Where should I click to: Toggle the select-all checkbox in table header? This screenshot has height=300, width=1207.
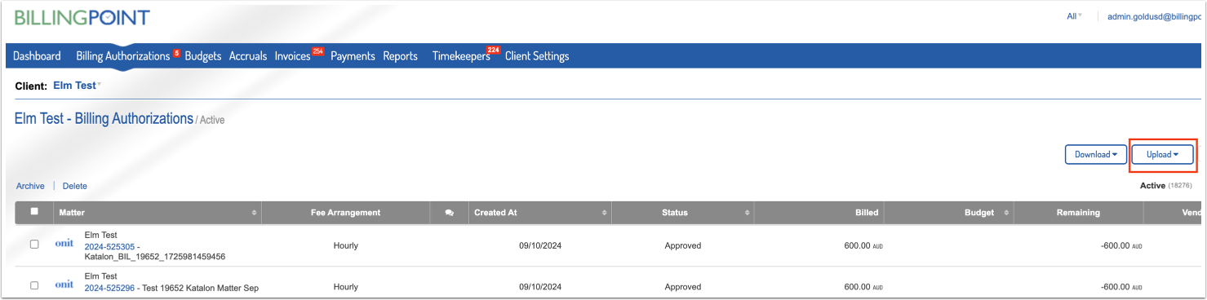pos(34,212)
